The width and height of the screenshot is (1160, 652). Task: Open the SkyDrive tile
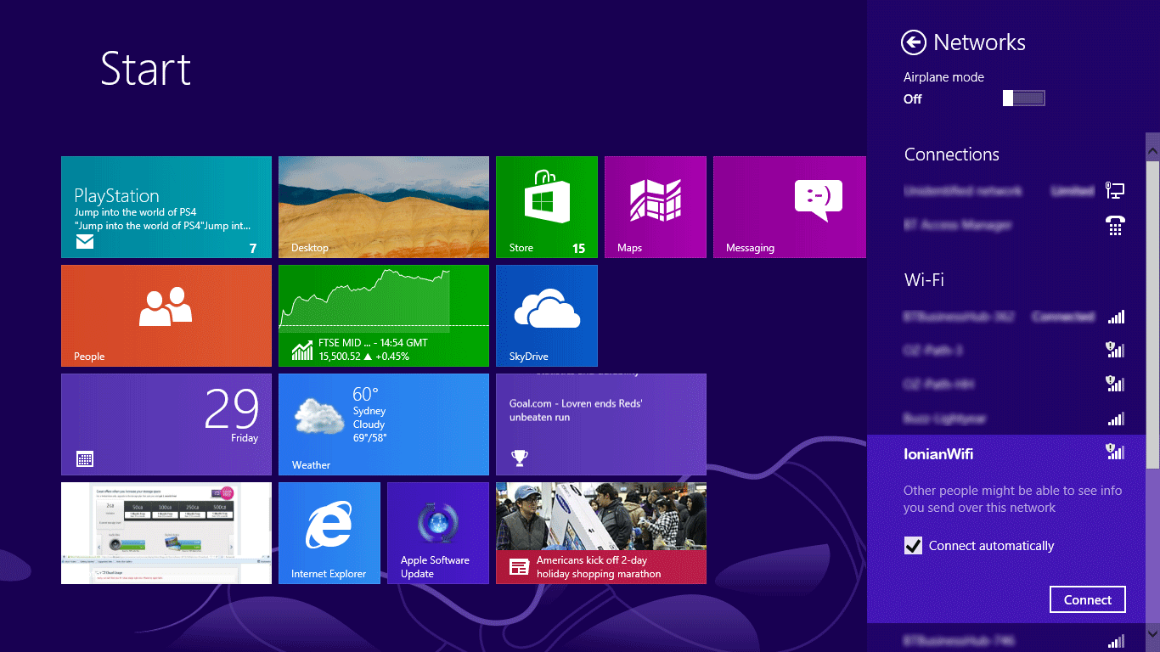click(547, 316)
